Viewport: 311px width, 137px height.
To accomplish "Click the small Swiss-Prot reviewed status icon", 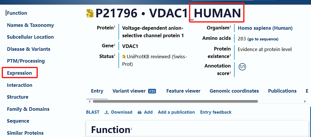I will tap(124, 57).
